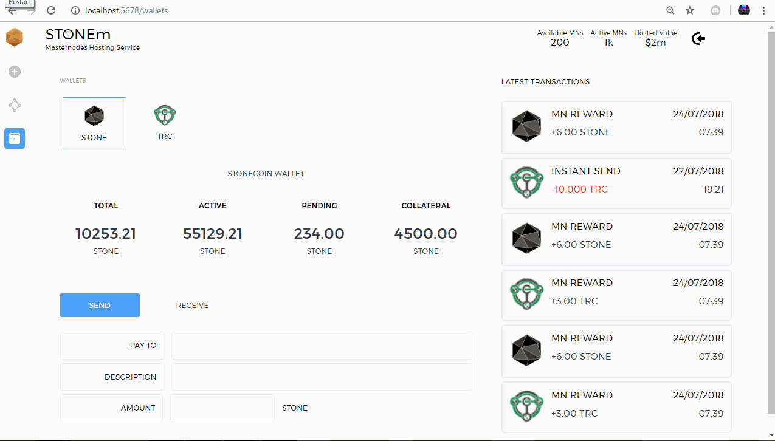Click browser reload button
Viewport: 775px width, 441px height.
coord(51,10)
